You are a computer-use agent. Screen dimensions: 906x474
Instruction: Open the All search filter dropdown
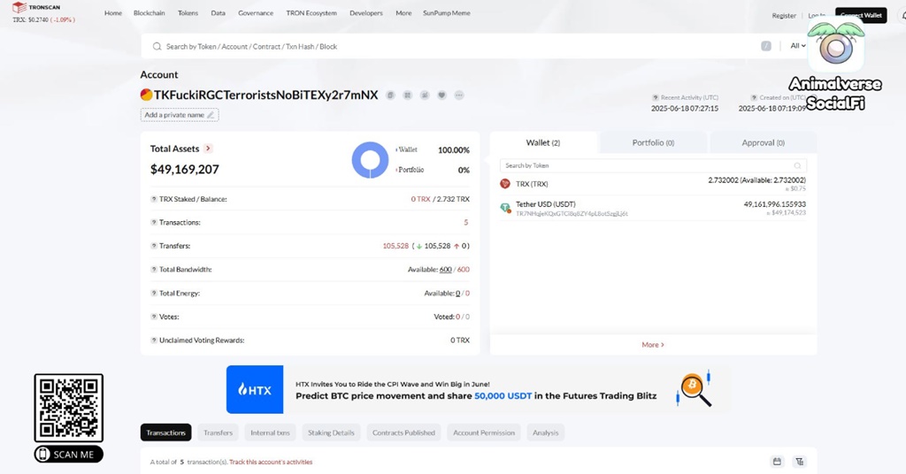pyautogui.click(x=798, y=46)
